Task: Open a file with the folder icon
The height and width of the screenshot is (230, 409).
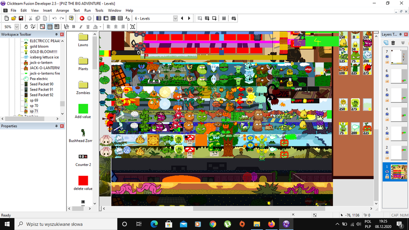Action: 14,18
